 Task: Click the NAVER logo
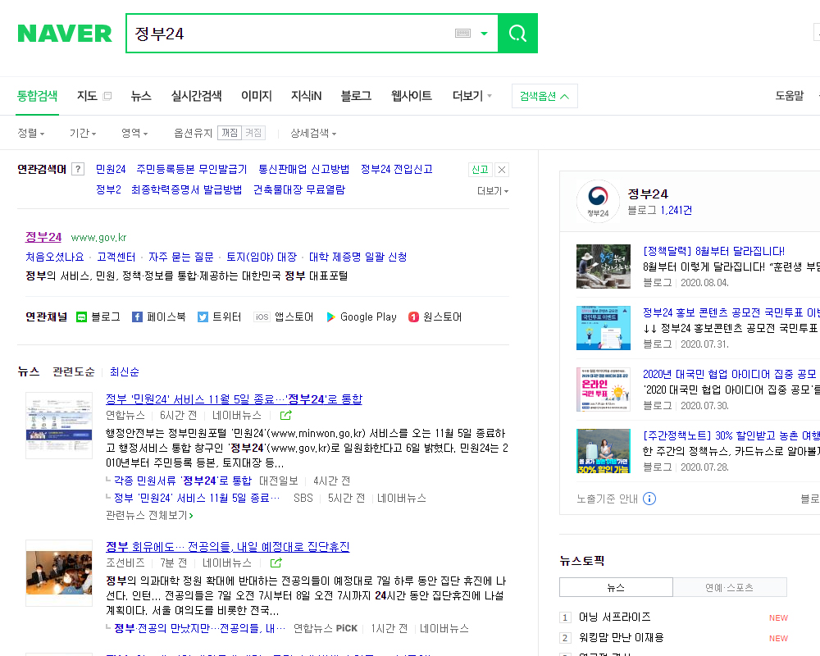click(65, 34)
